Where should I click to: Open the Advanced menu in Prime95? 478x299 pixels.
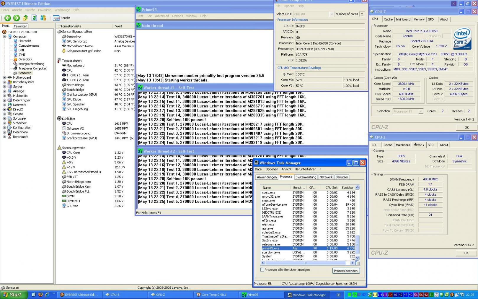(x=162, y=16)
